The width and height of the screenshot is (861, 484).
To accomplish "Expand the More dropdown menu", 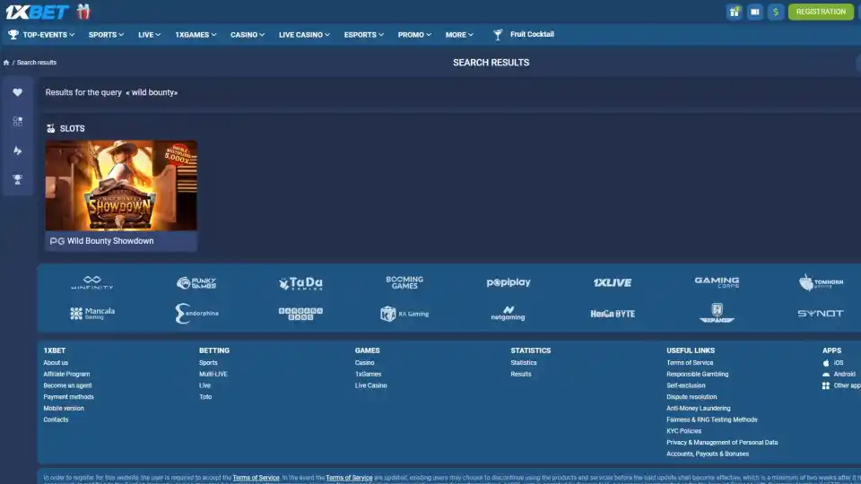I will [459, 35].
